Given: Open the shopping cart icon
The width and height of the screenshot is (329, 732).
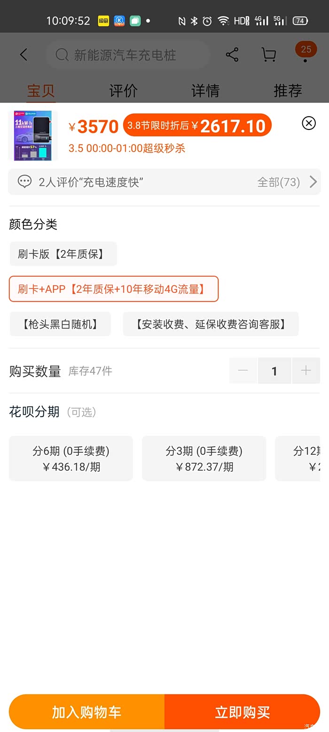Looking at the screenshot, I should tap(269, 55).
